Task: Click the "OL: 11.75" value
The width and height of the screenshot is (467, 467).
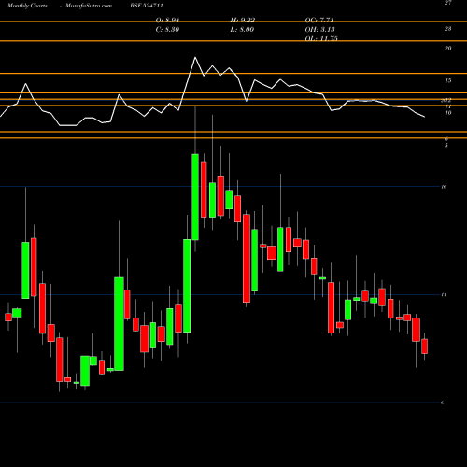Action: coord(321,38)
